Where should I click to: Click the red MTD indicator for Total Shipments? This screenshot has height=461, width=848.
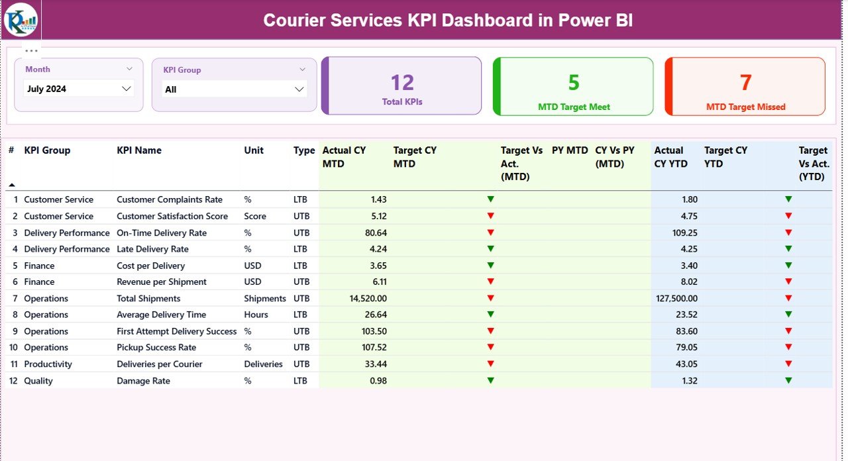point(490,299)
